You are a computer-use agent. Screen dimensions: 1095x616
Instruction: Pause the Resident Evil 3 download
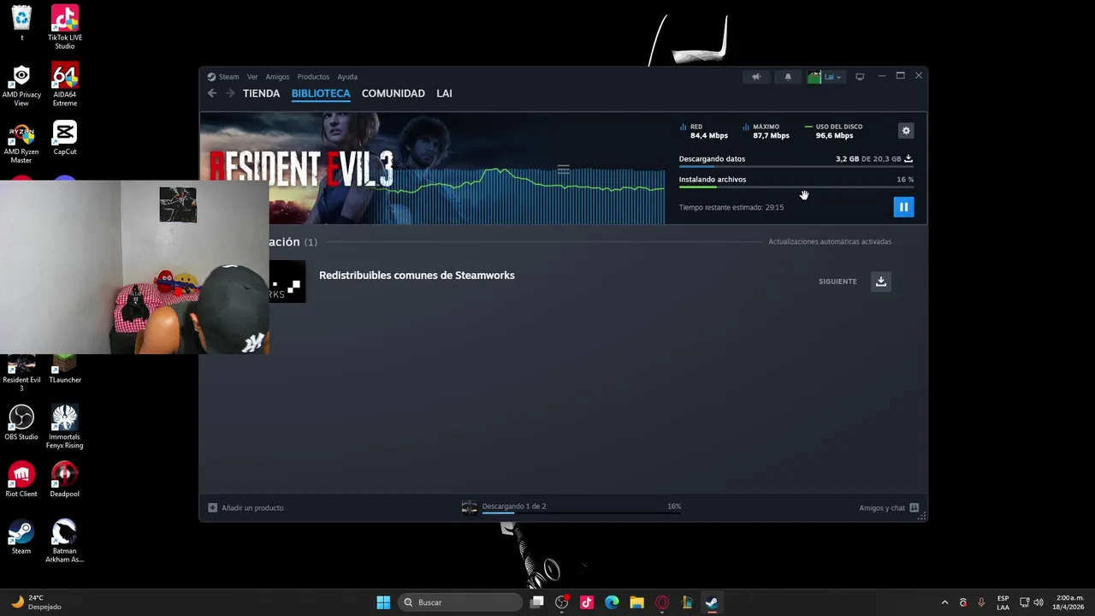pos(903,207)
